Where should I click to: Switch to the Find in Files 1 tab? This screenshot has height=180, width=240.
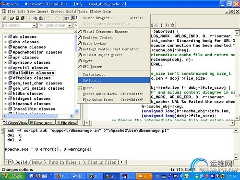pyautogui.click(x=64, y=162)
